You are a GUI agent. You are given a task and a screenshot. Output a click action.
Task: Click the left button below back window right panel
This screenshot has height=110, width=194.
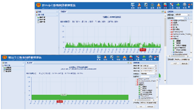point(175,64)
